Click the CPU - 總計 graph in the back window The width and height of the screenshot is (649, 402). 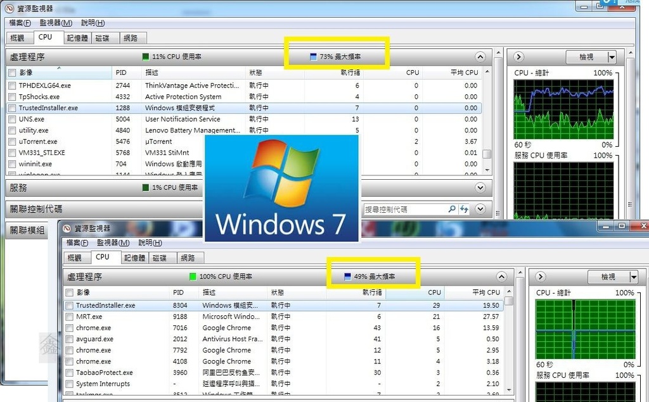point(563,110)
